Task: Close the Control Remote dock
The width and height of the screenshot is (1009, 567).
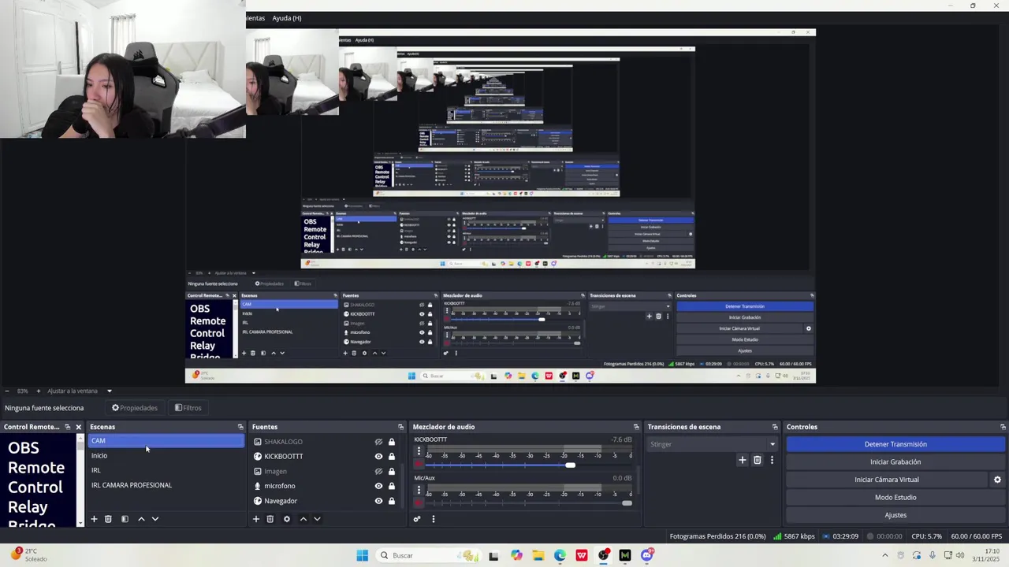Action: click(x=78, y=427)
